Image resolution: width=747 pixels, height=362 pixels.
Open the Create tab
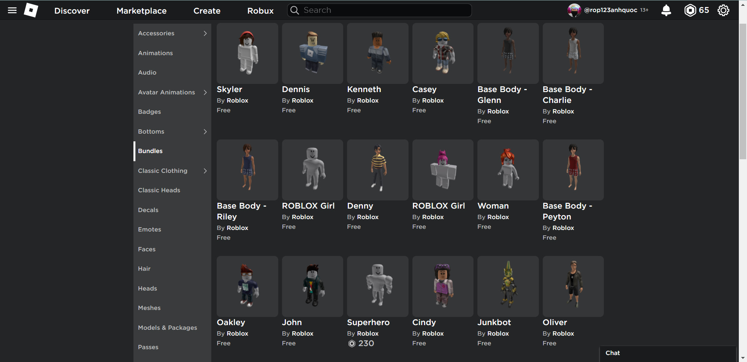pos(207,11)
